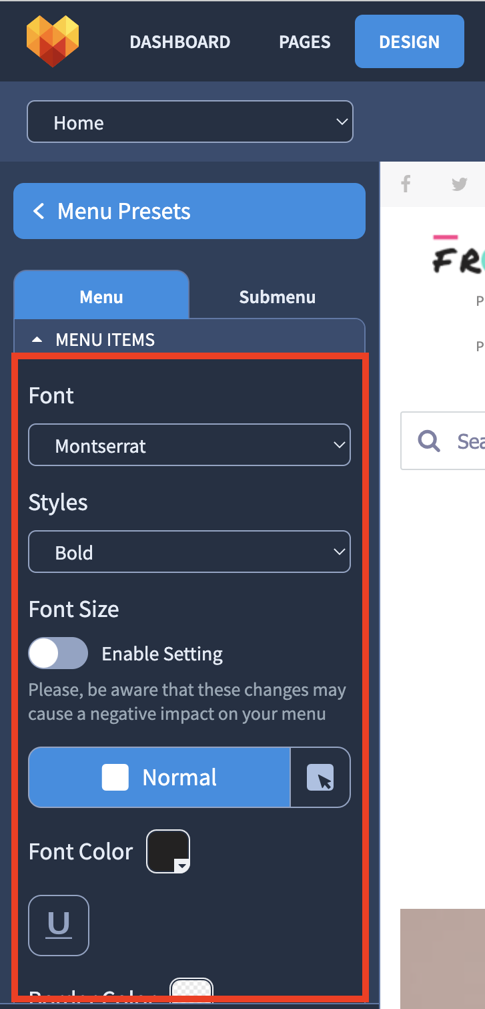Open the DASHBOARD nav item

tap(180, 41)
